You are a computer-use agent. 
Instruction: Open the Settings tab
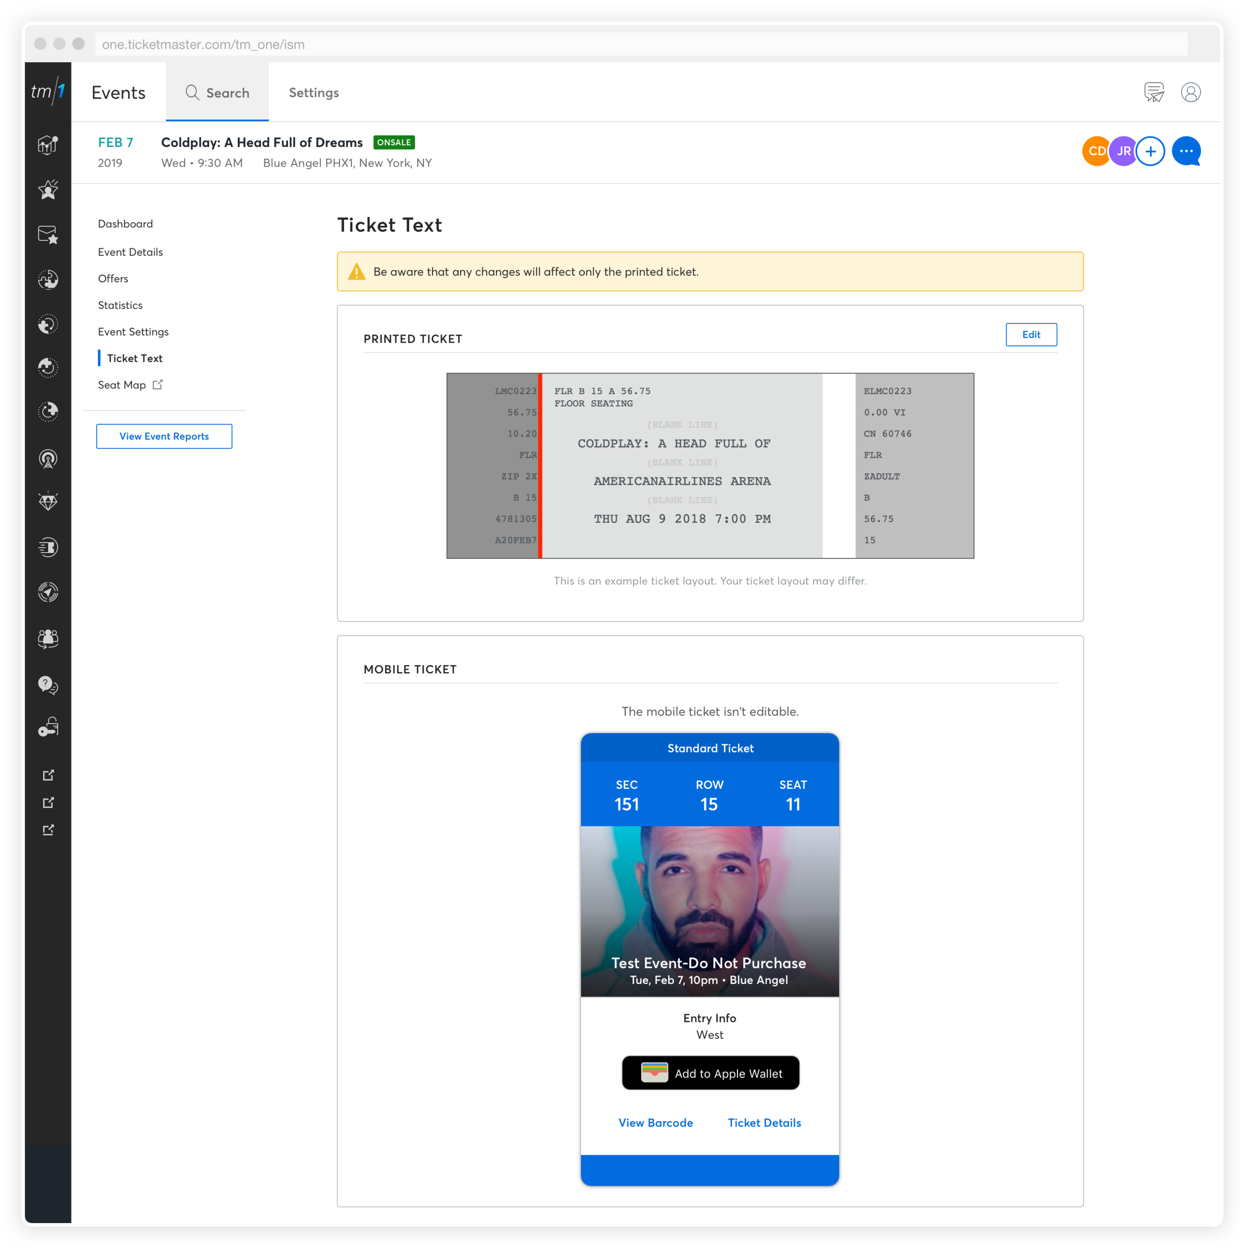(314, 92)
